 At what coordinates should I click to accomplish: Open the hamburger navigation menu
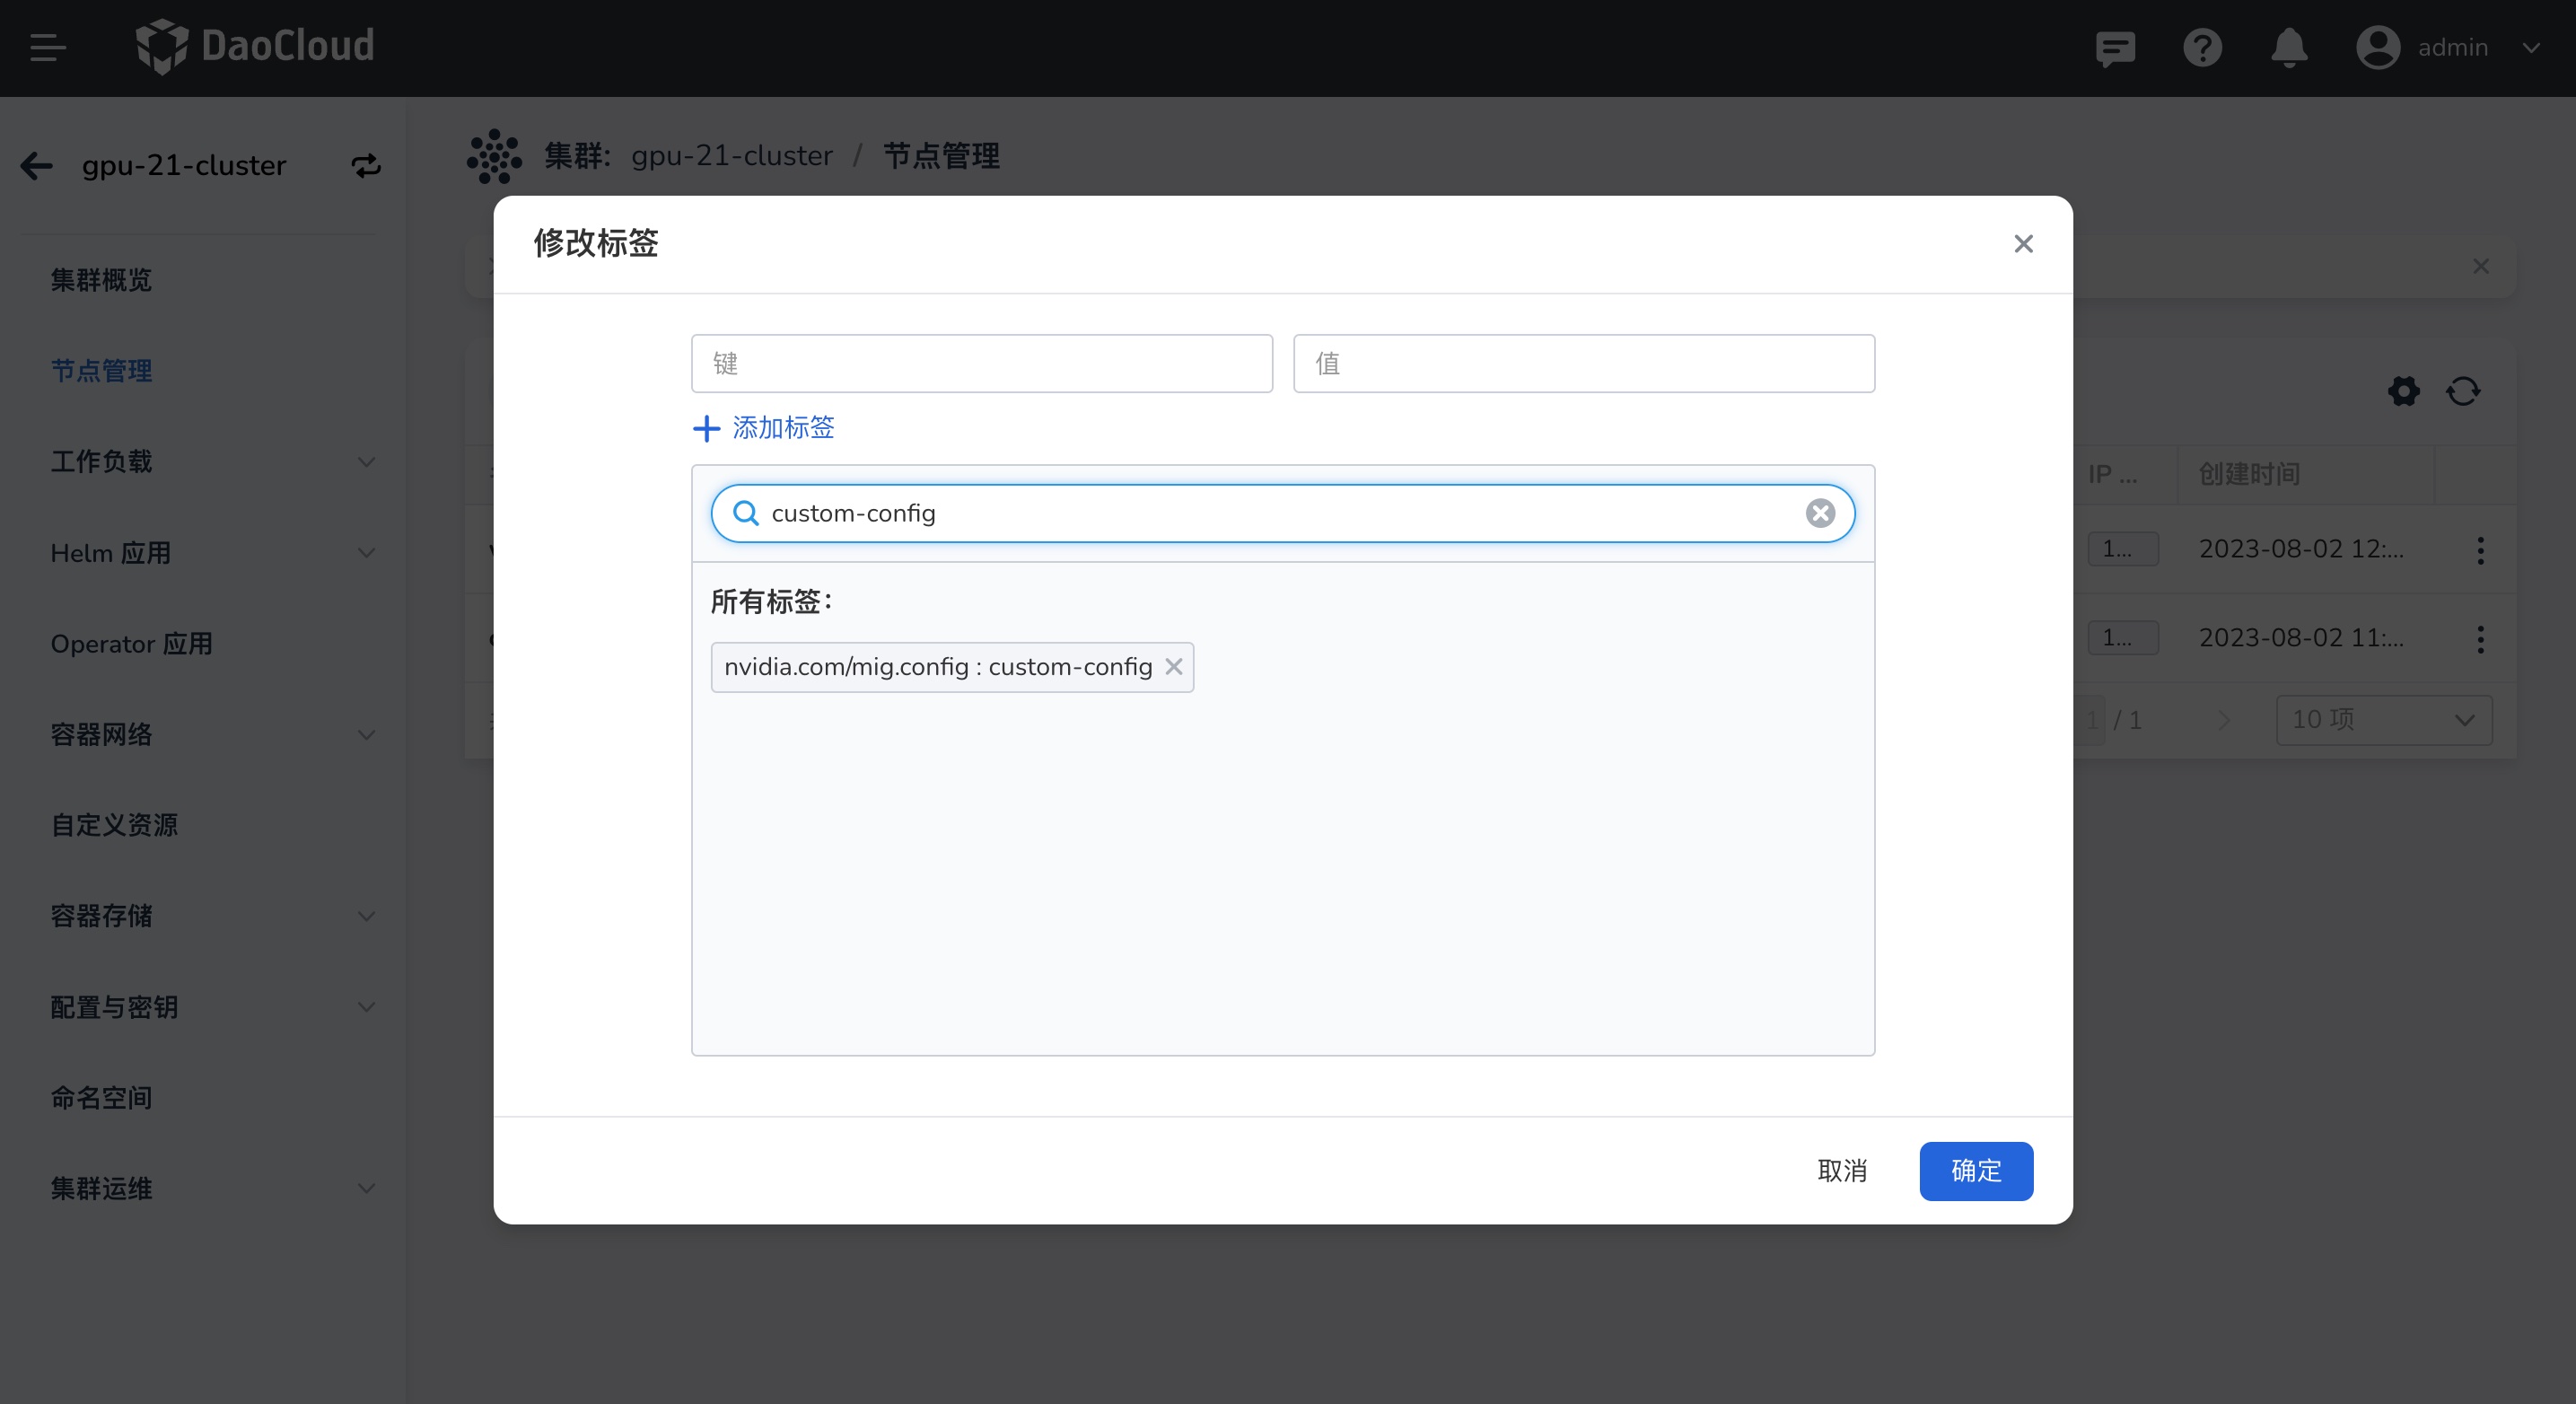47,48
